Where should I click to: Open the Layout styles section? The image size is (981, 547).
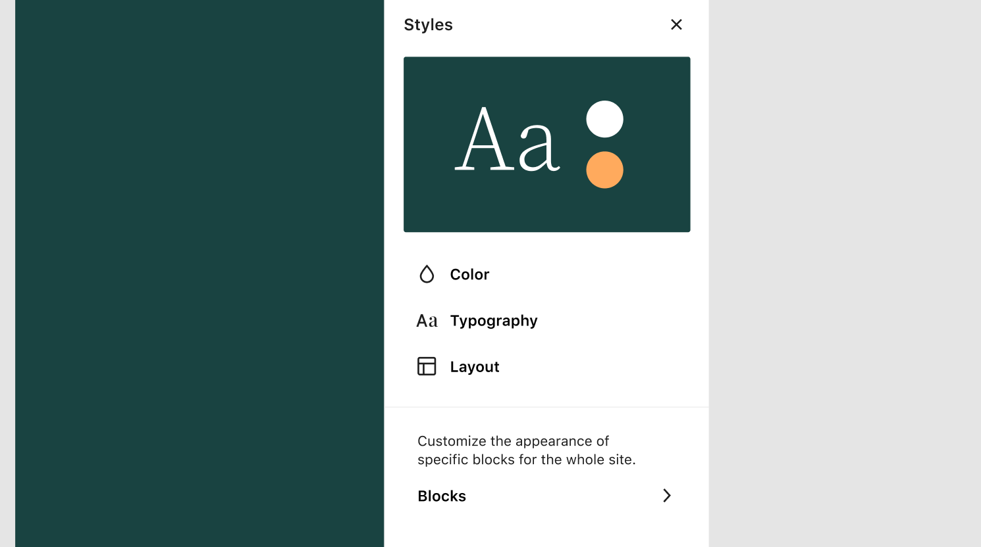(x=546, y=367)
